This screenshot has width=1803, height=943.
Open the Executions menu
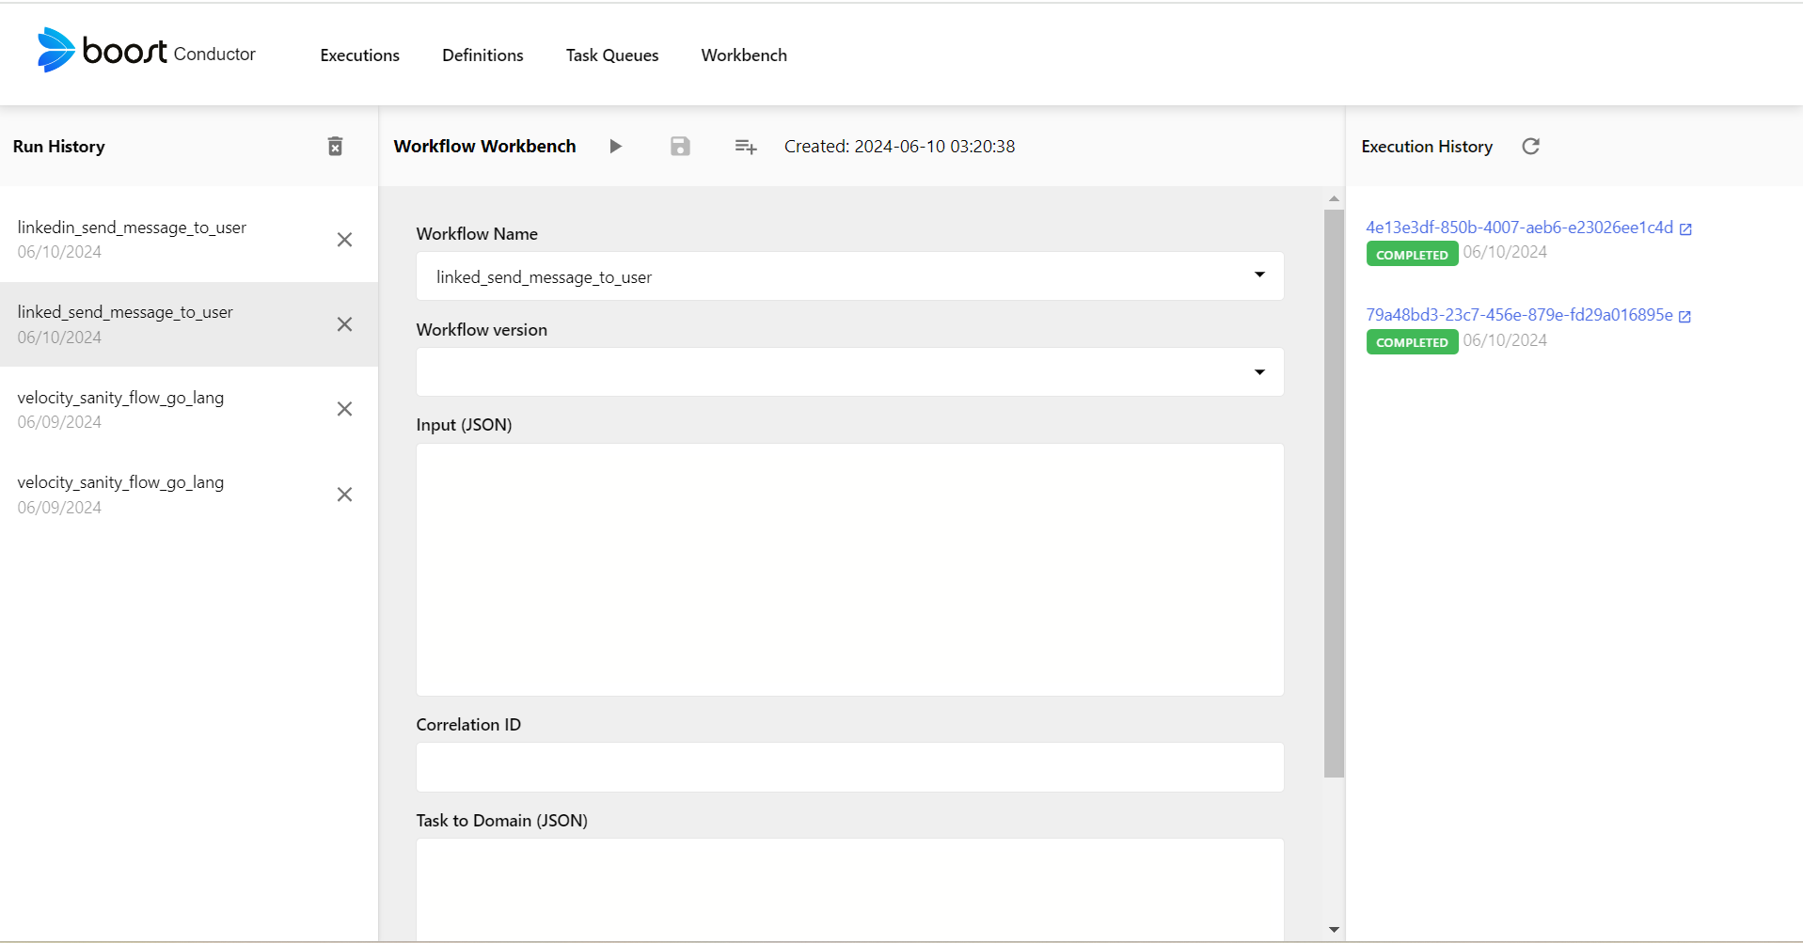(359, 55)
